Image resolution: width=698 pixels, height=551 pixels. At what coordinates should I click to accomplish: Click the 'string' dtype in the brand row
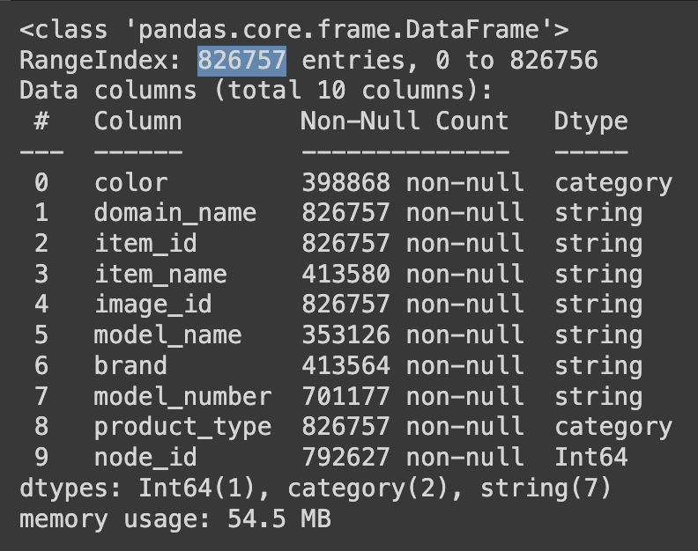point(598,367)
